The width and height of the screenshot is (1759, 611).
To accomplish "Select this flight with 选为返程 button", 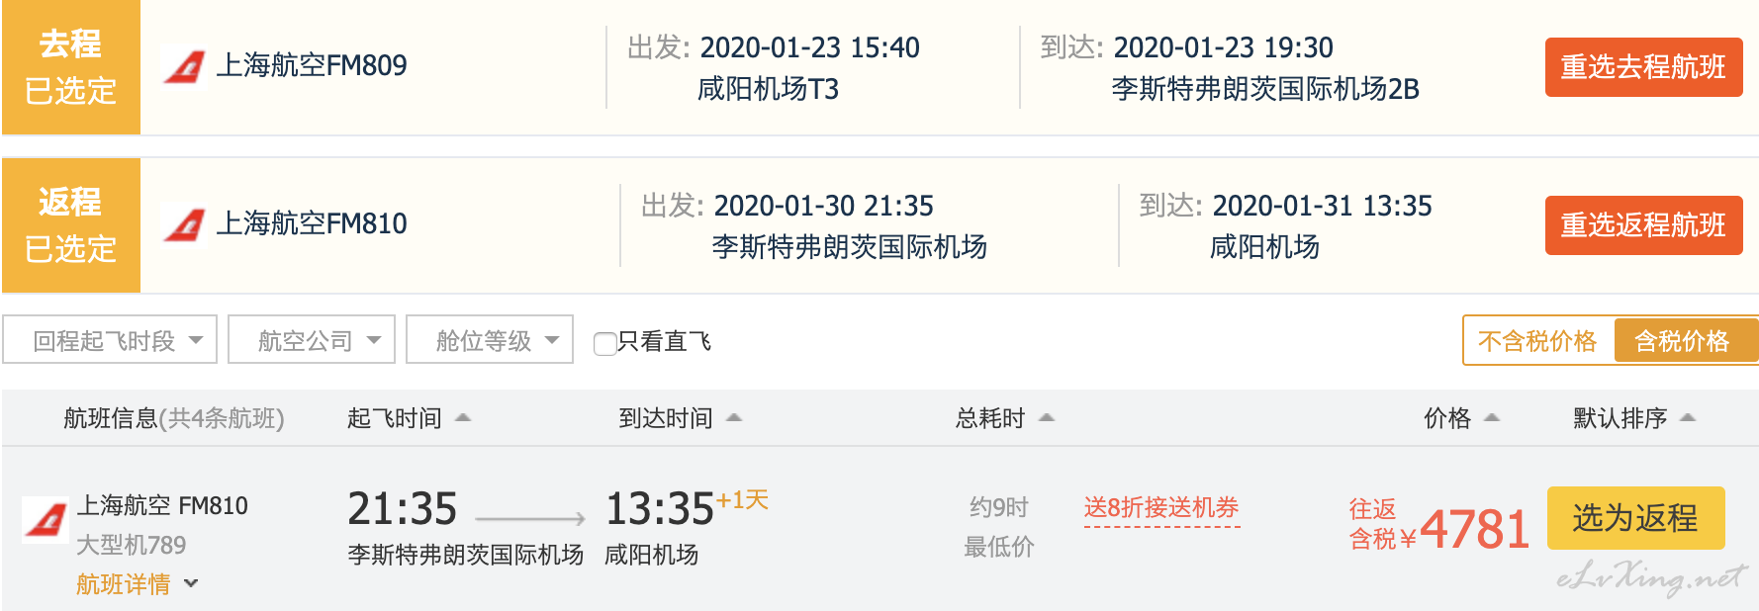I will click(x=1635, y=518).
